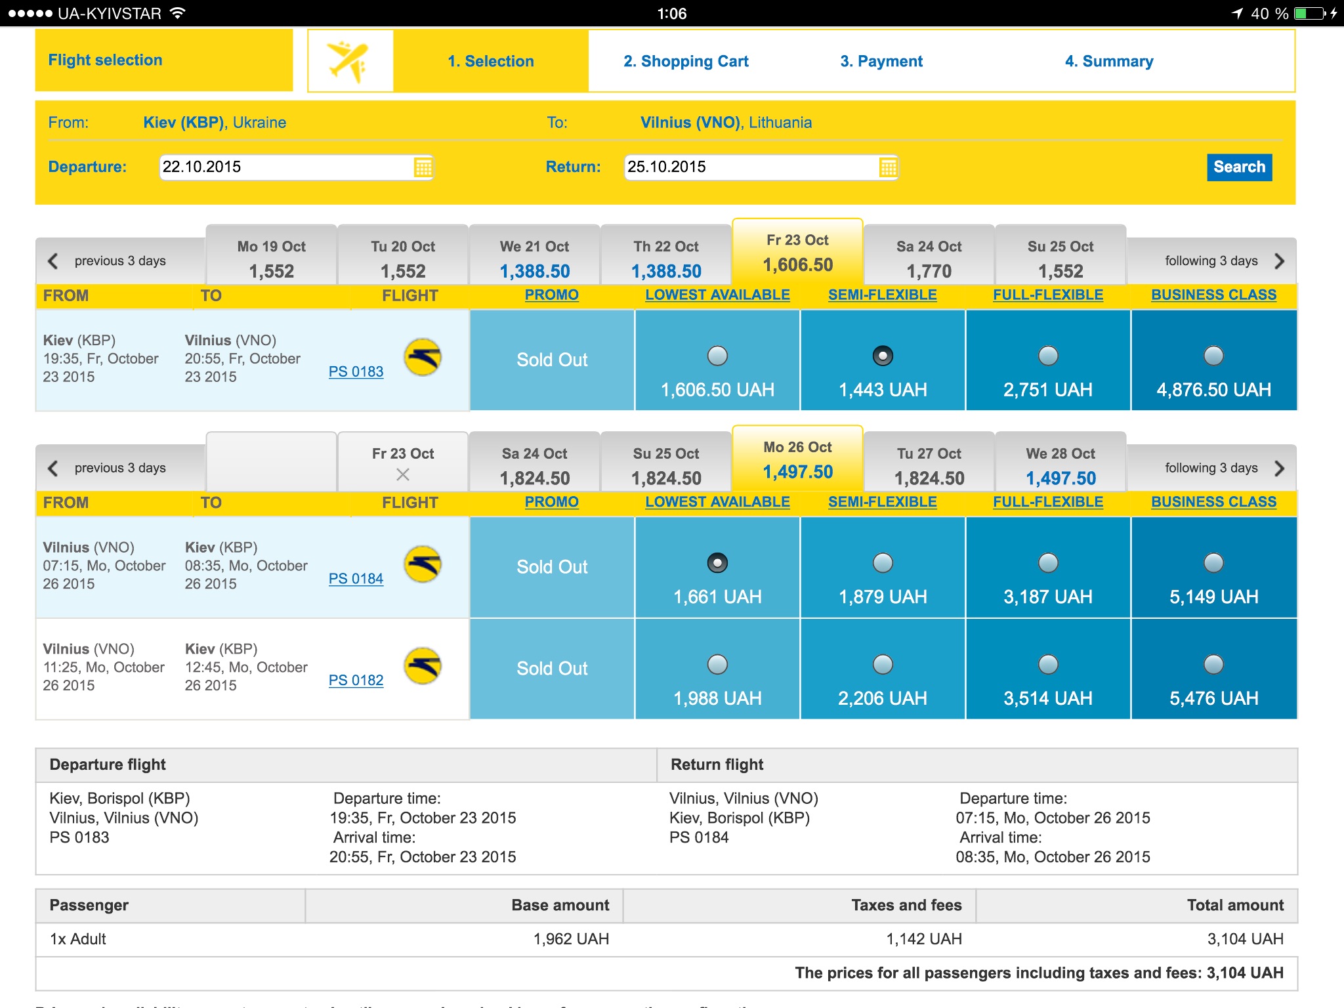The height and width of the screenshot is (1008, 1344).
Task: Select the 2,751 UAH full-flexible fare
Action: [1048, 356]
